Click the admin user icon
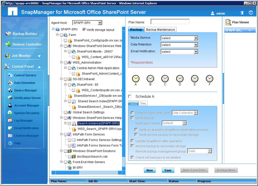 (213, 13)
